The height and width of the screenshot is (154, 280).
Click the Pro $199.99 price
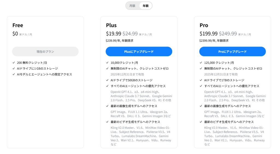(209, 34)
